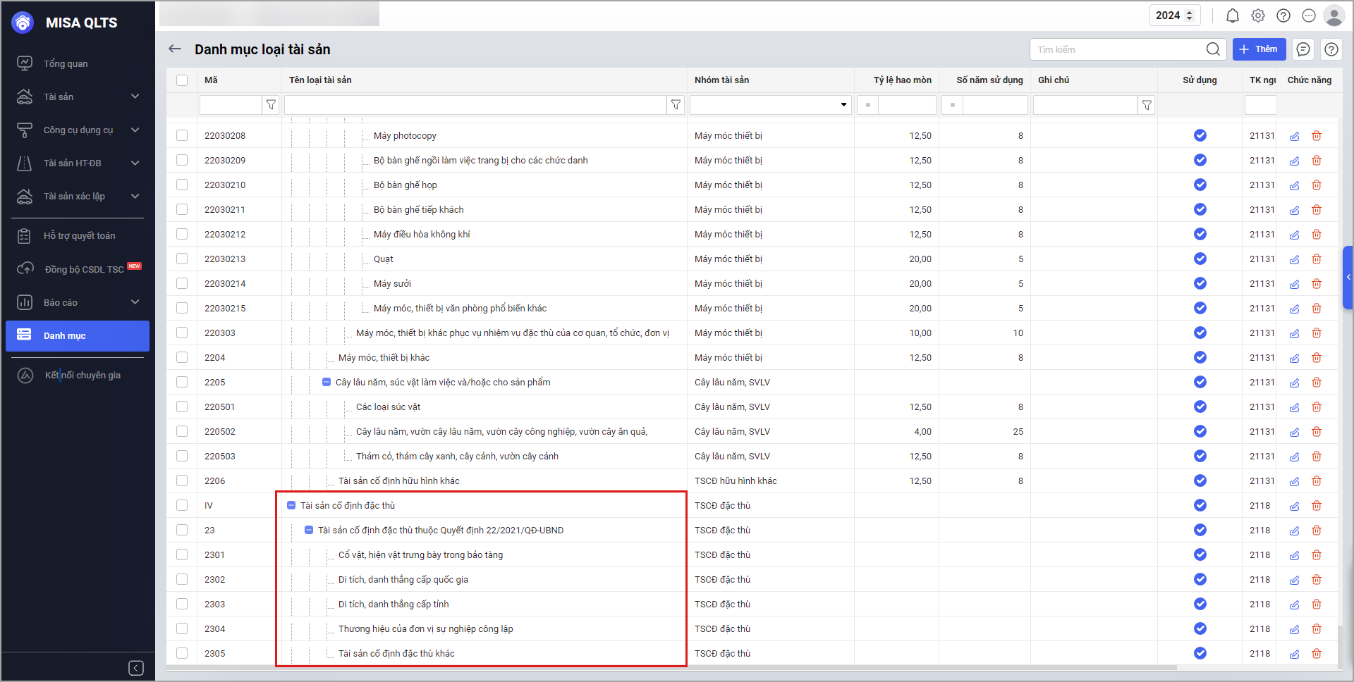1354x682 pixels.
Task: Change the 2024 year stepper
Action: (1190, 15)
